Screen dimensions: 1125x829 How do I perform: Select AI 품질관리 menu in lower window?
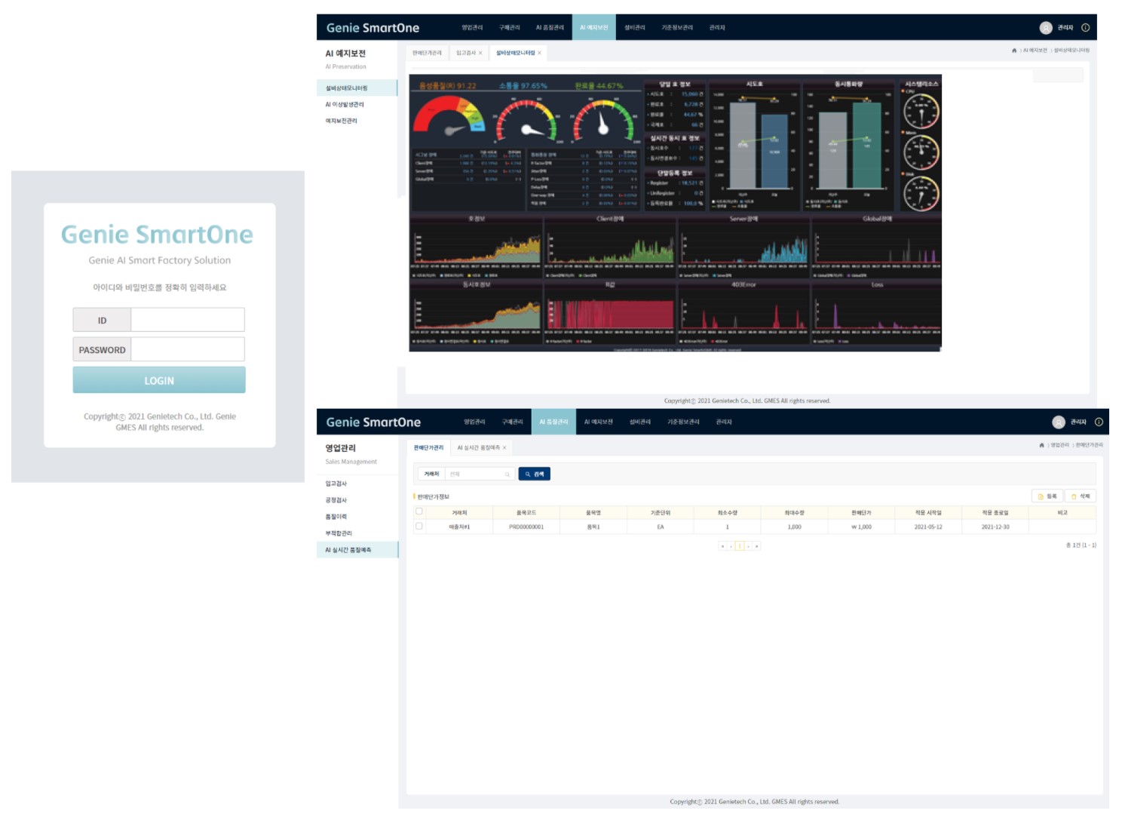(553, 422)
